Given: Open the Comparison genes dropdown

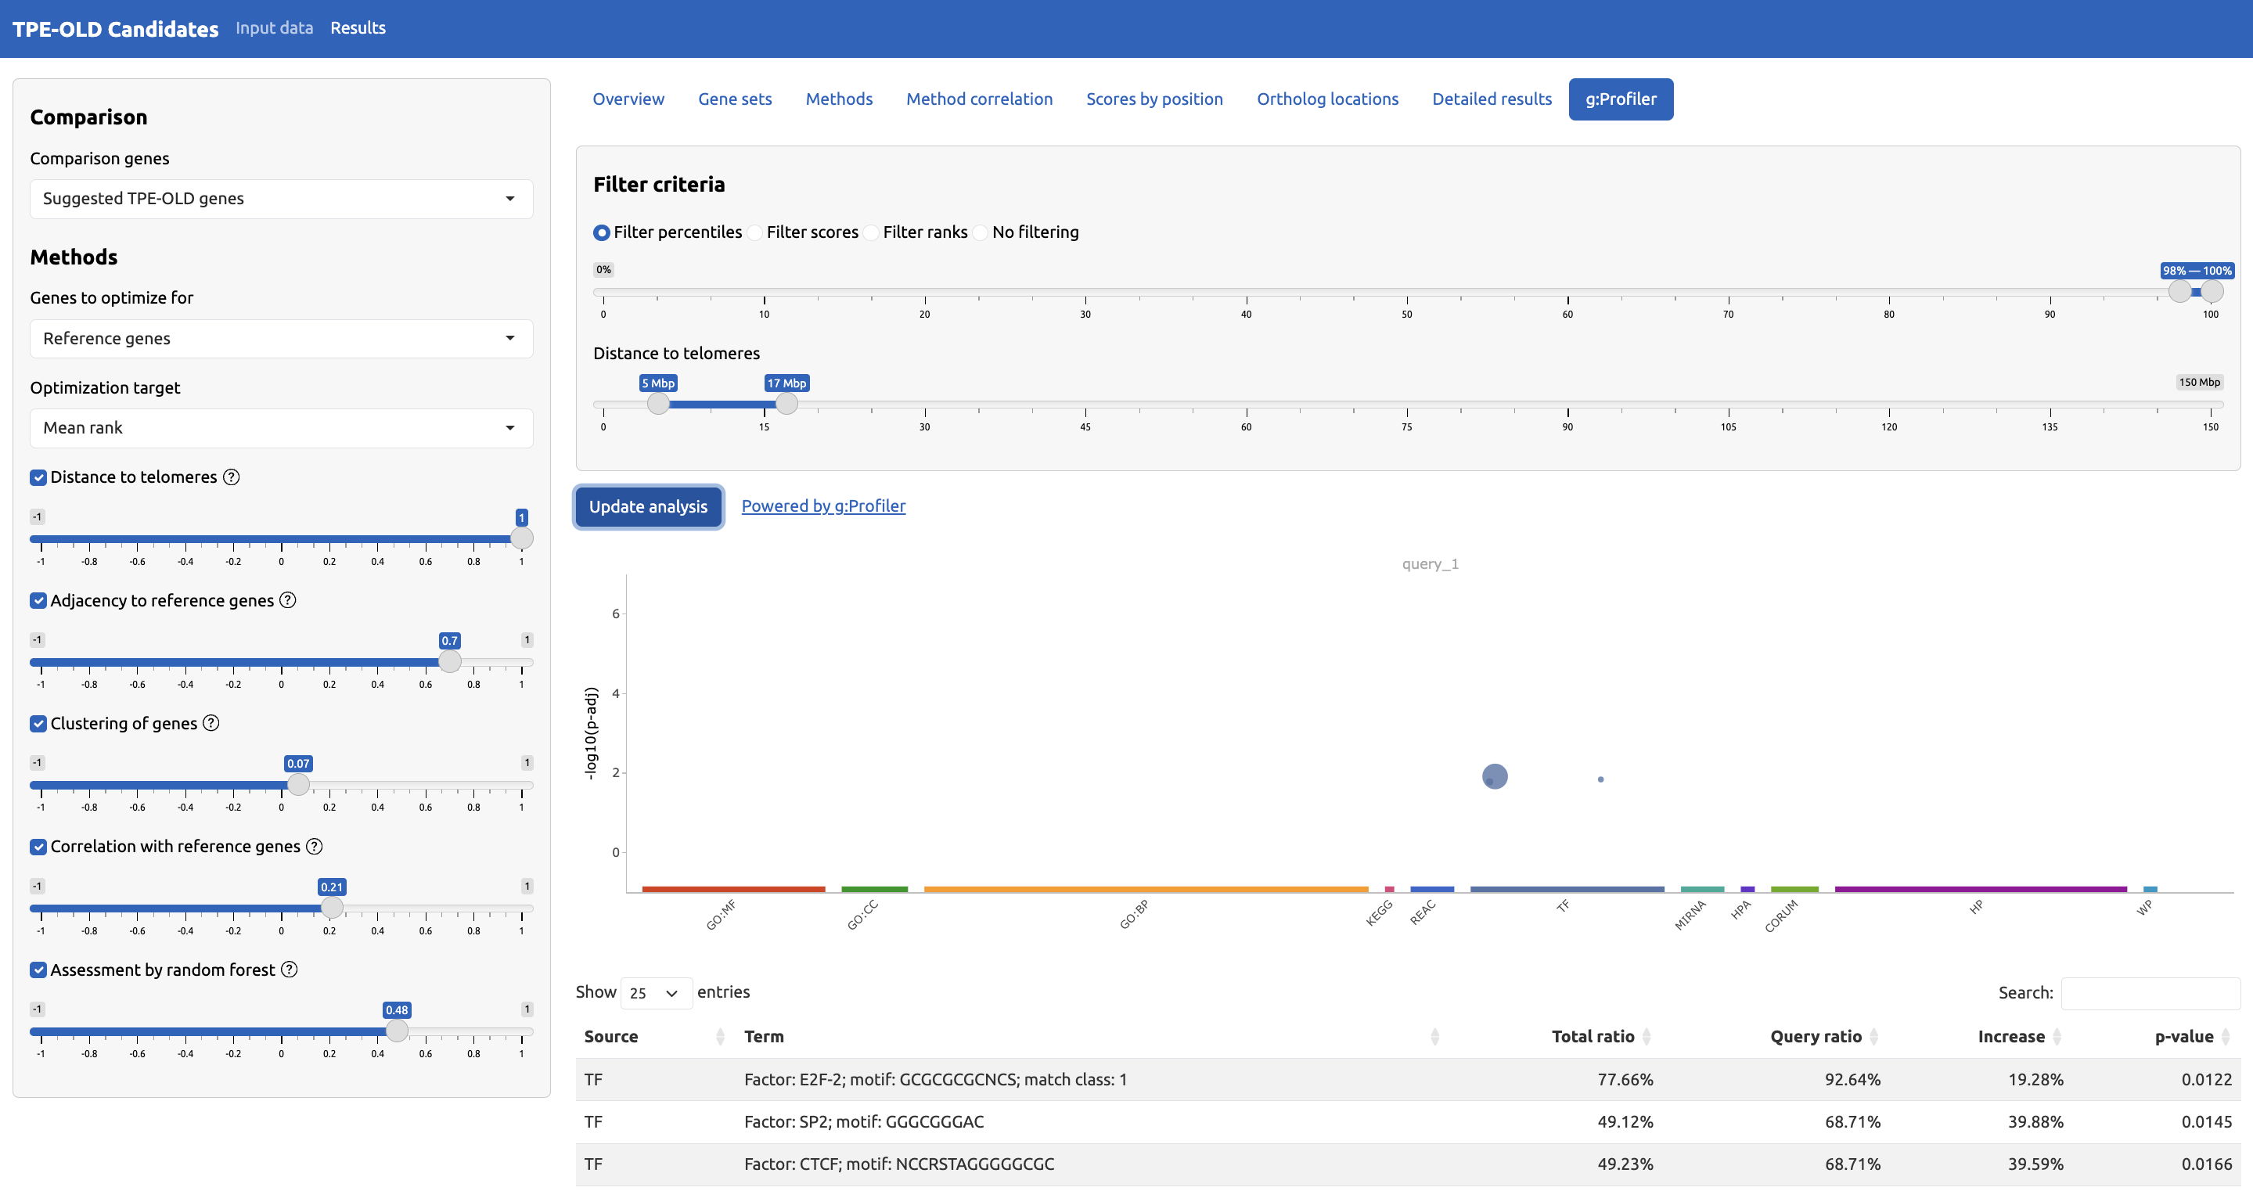Looking at the screenshot, I should (281, 200).
